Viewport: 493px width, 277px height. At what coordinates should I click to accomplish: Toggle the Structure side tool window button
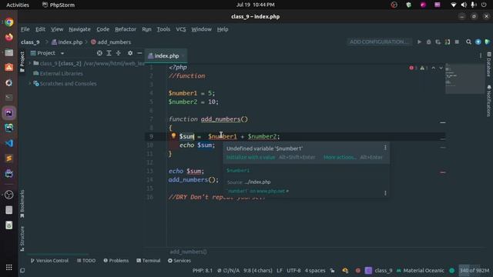[x=22, y=239]
